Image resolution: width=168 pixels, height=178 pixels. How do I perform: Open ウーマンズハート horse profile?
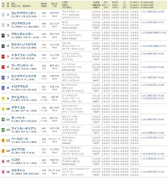(22, 65)
